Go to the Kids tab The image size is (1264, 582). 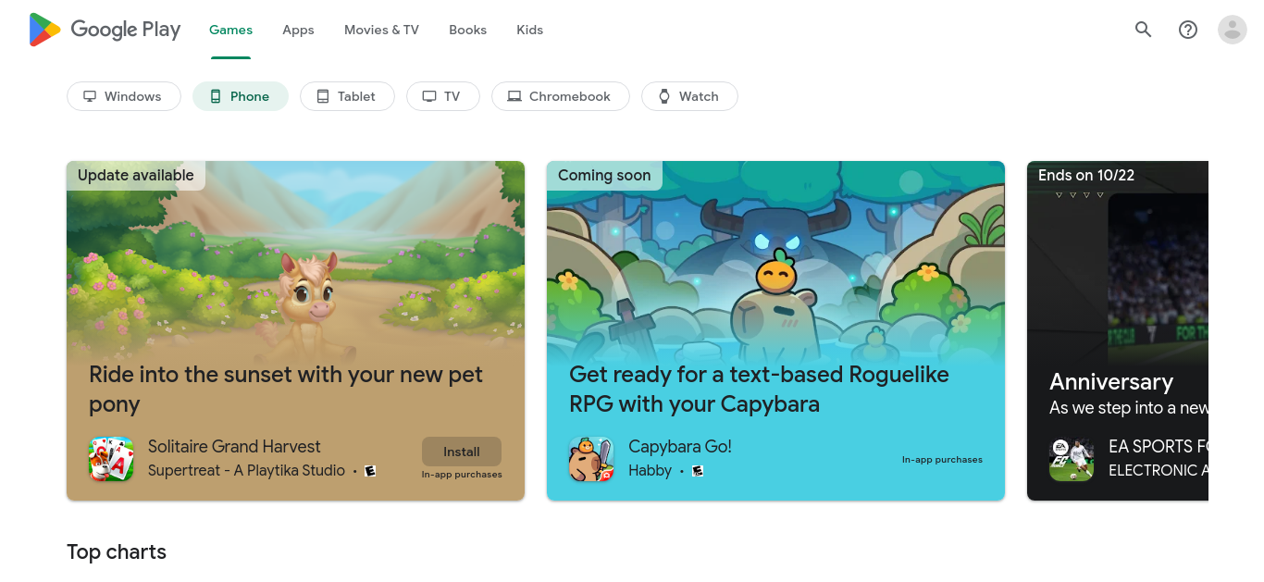pyautogui.click(x=529, y=30)
